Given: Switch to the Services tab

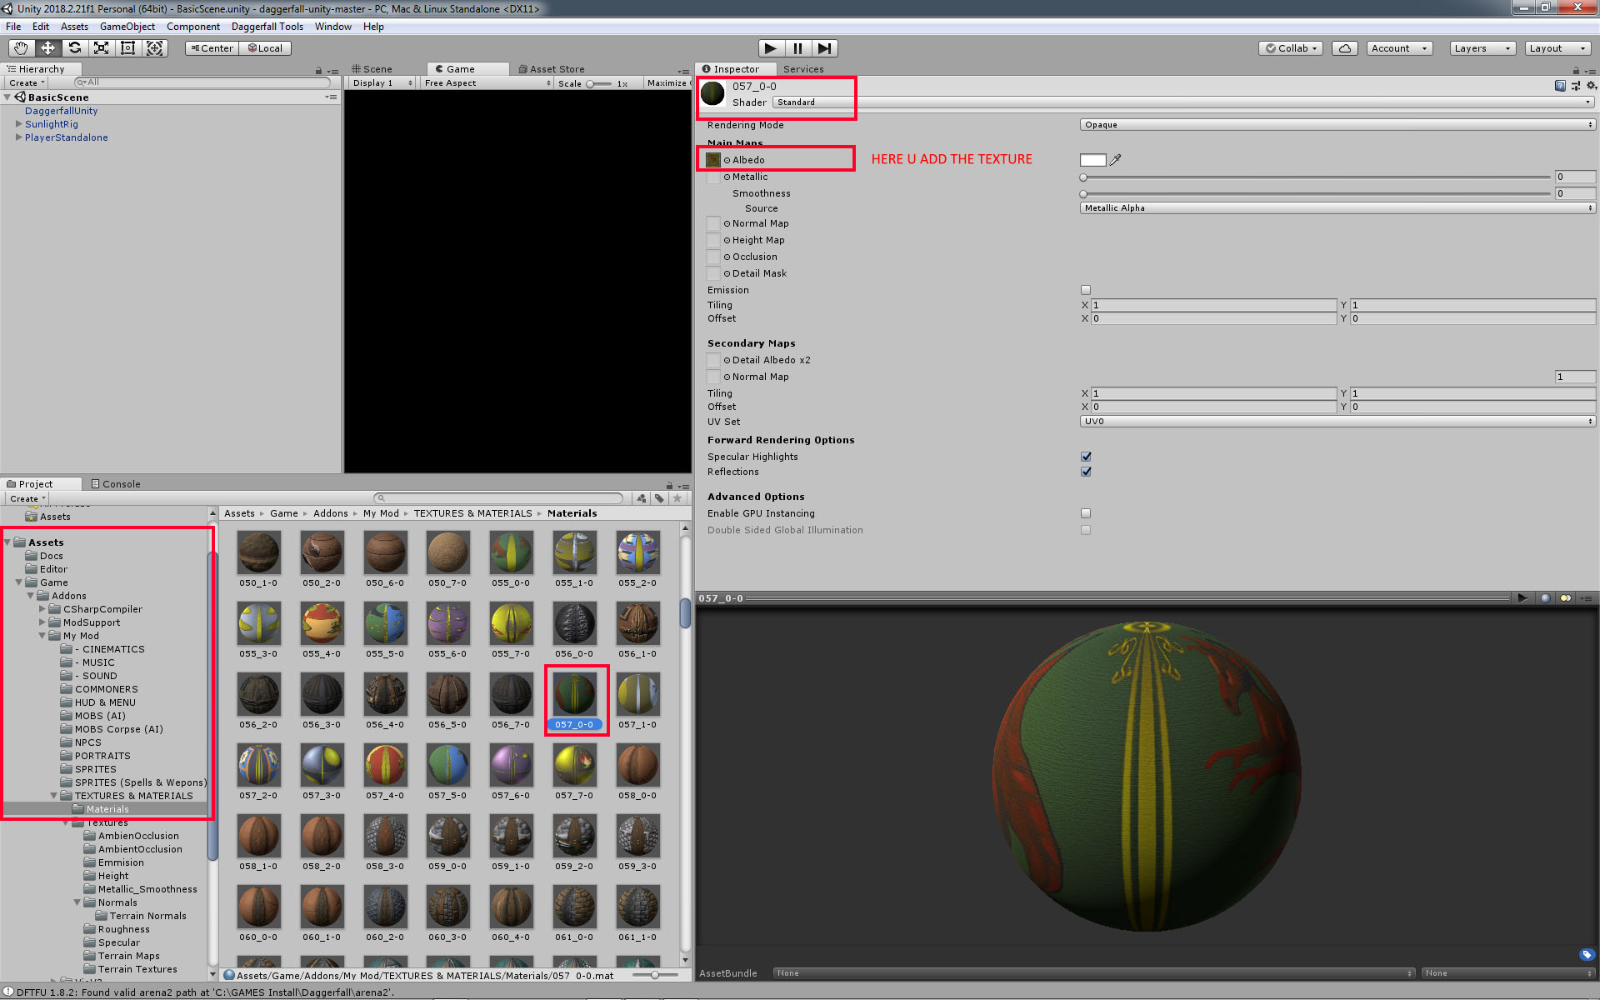Looking at the screenshot, I should [x=803, y=69].
